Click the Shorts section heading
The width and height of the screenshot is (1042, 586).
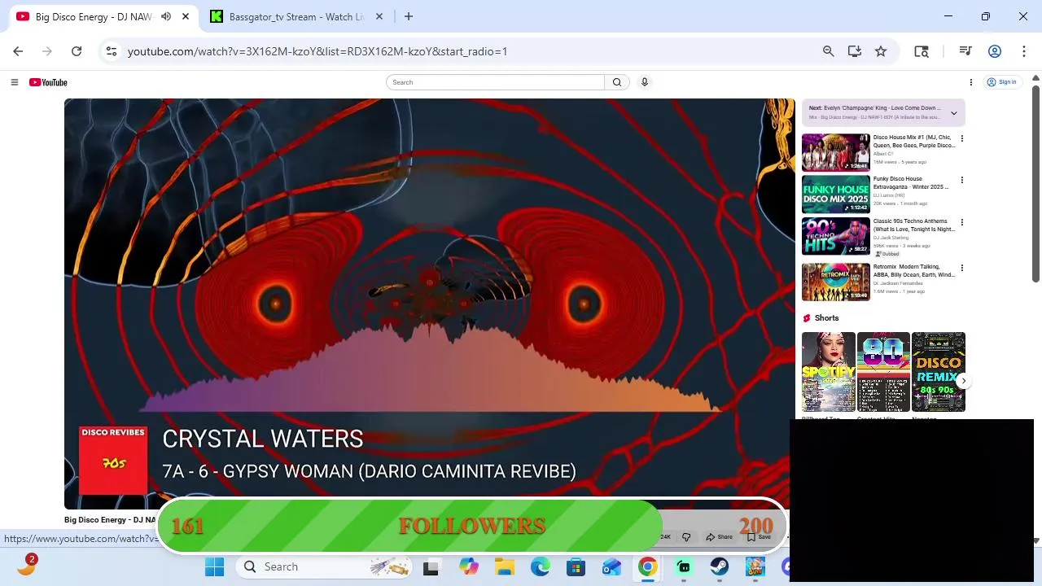pyautogui.click(x=826, y=318)
